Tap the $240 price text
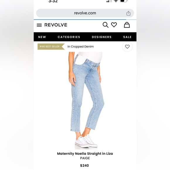 pyautogui.click(x=84, y=165)
